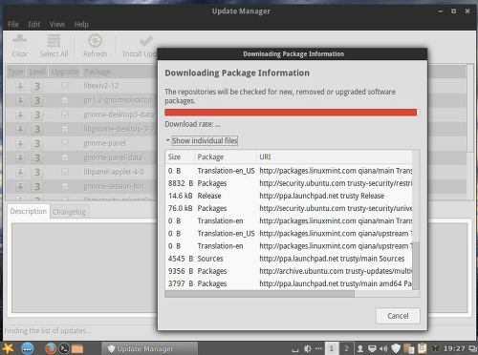Image resolution: width=478 pixels, height=355 pixels.
Task: Click the brightness gear icon in the tray
Action: click(x=308, y=349)
